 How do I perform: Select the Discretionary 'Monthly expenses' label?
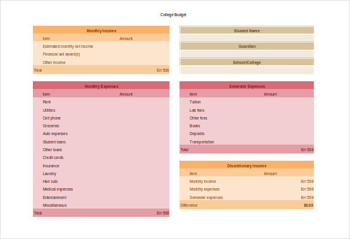[205, 189]
